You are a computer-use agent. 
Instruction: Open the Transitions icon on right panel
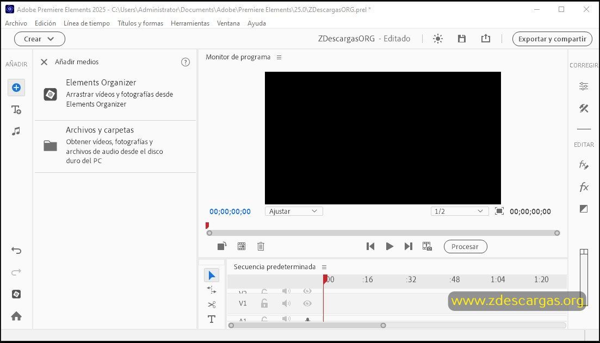(584, 209)
